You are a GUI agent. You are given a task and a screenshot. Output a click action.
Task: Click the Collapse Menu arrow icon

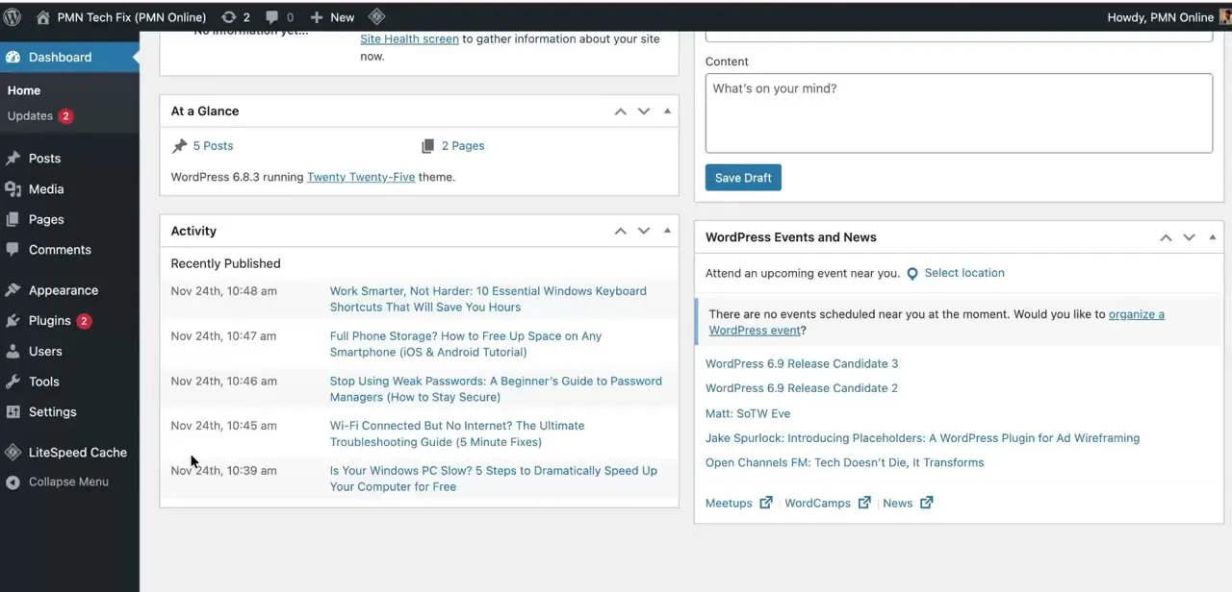[x=13, y=482]
